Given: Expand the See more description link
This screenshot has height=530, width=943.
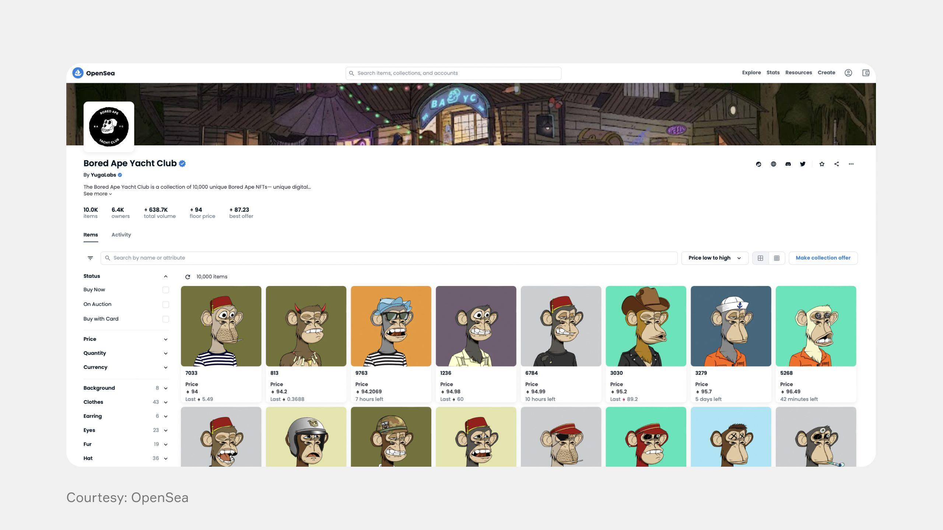Looking at the screenshot, I should [98, 194].
